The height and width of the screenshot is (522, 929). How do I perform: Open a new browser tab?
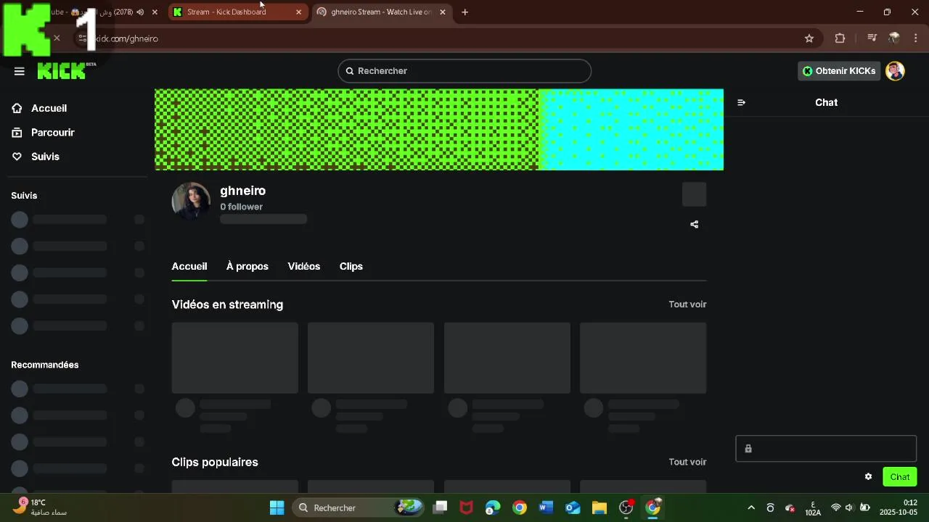click(x=464, y=12)
